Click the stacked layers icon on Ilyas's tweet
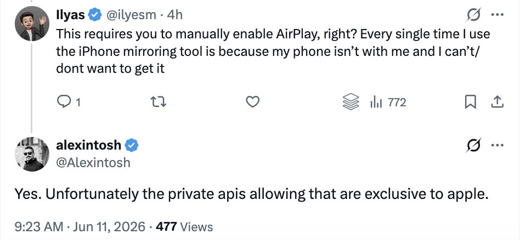Viewport: 520px width, 240px height. 351,102
